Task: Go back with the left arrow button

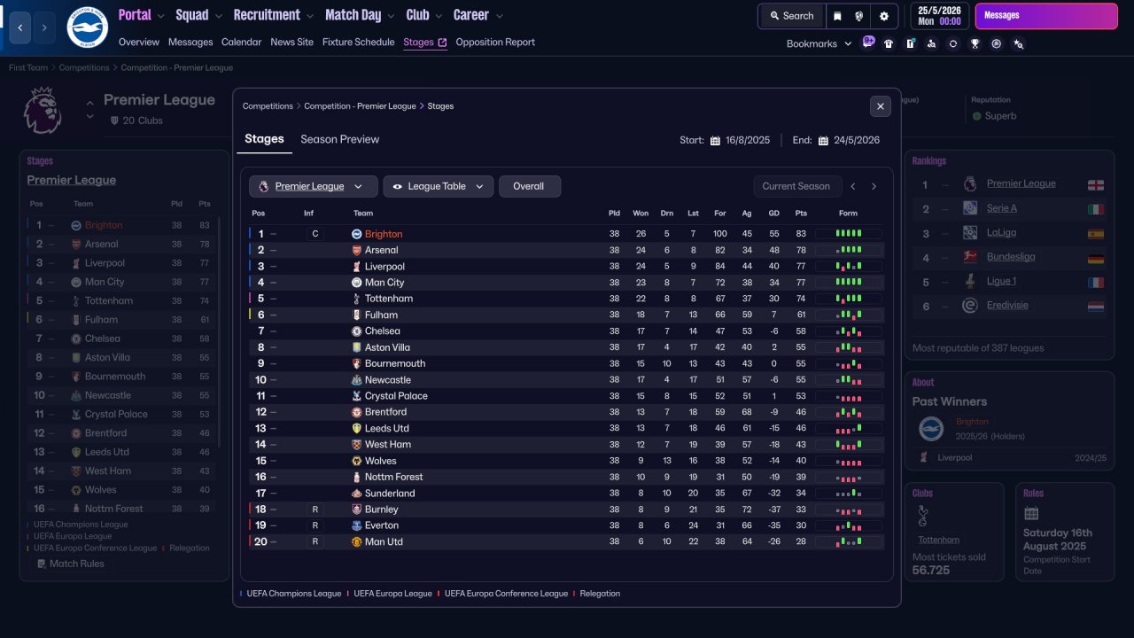Action: click(x=20, y=27)
